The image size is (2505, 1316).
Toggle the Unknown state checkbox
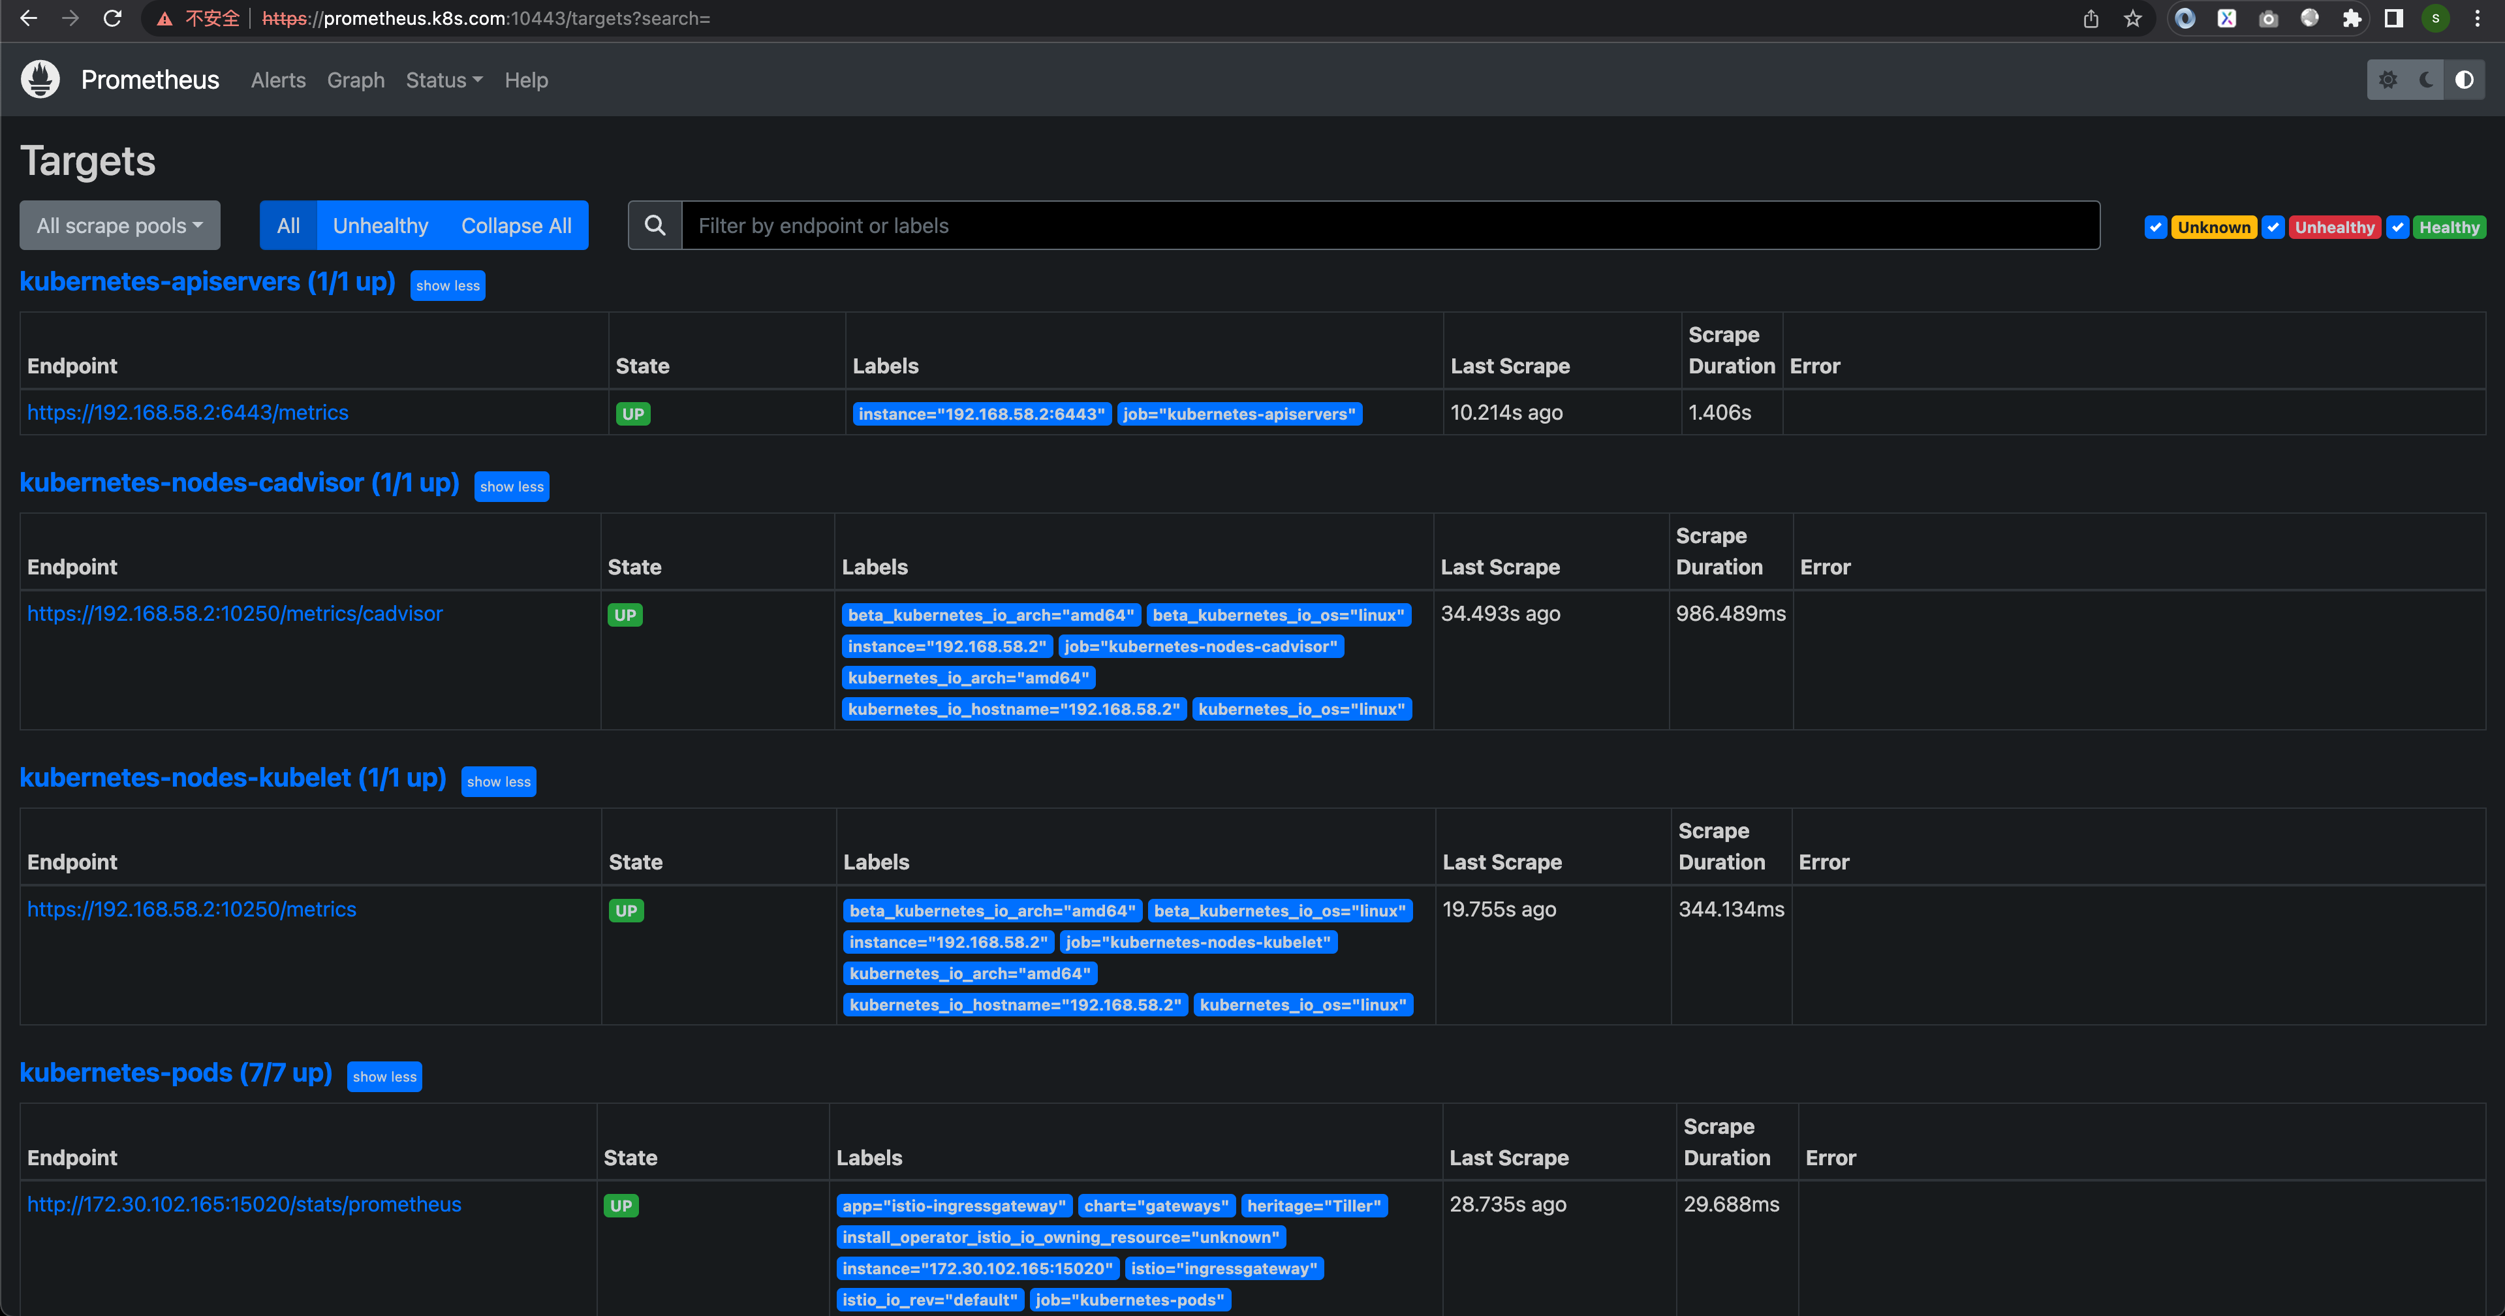(2156, 227)
